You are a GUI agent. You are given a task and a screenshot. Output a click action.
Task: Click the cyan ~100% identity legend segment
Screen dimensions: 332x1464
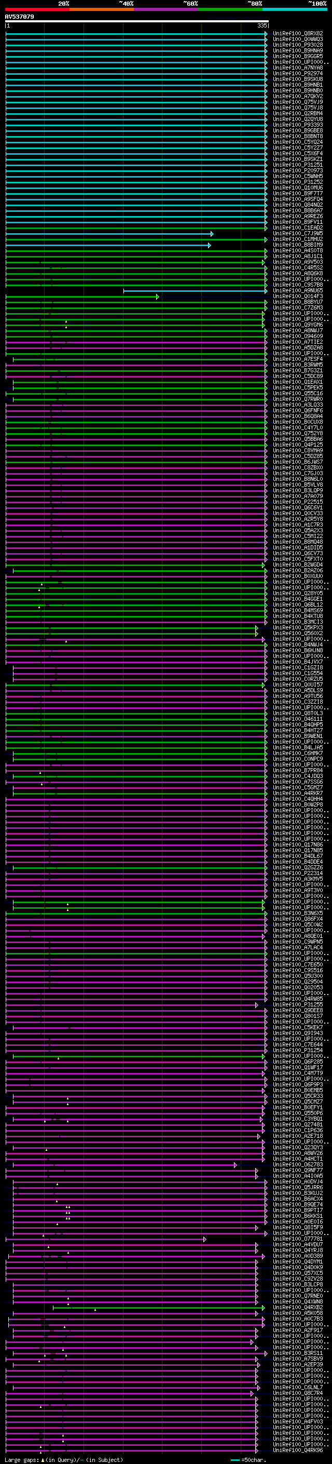[295, 9]
